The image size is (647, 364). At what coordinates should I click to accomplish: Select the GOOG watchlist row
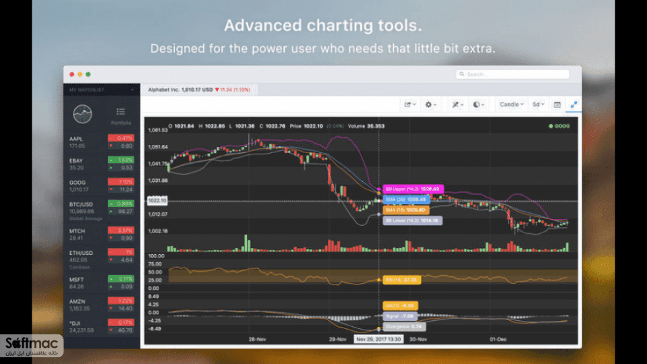(101, 186)
